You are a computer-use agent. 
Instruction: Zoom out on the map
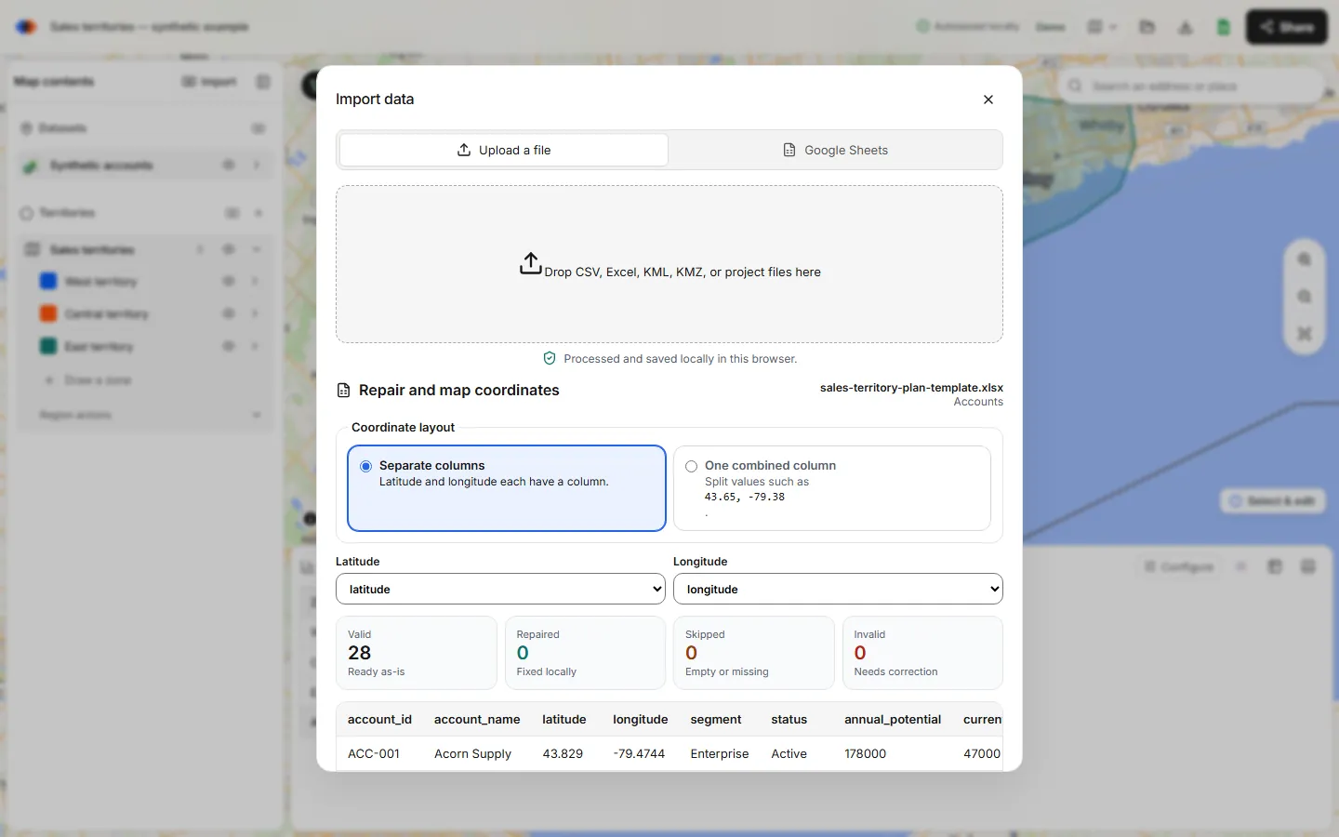coord(1305,297)
